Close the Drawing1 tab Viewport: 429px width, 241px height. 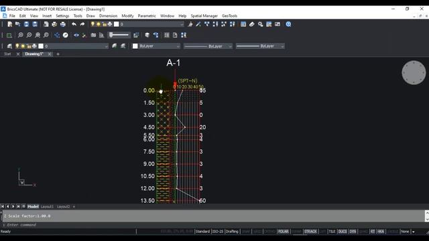tap(49, 54)
